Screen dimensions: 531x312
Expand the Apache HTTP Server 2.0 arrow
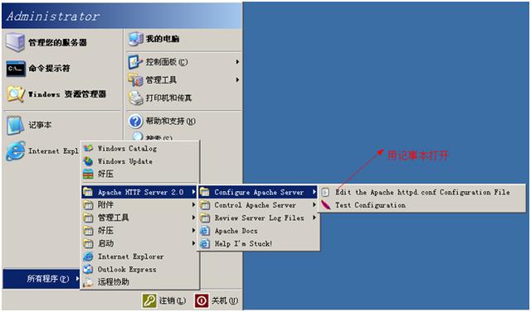tap(193, 192)
